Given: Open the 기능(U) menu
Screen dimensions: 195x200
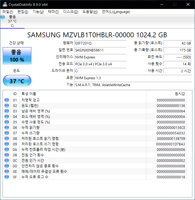Looking at the screenshot, I should 38,12.
